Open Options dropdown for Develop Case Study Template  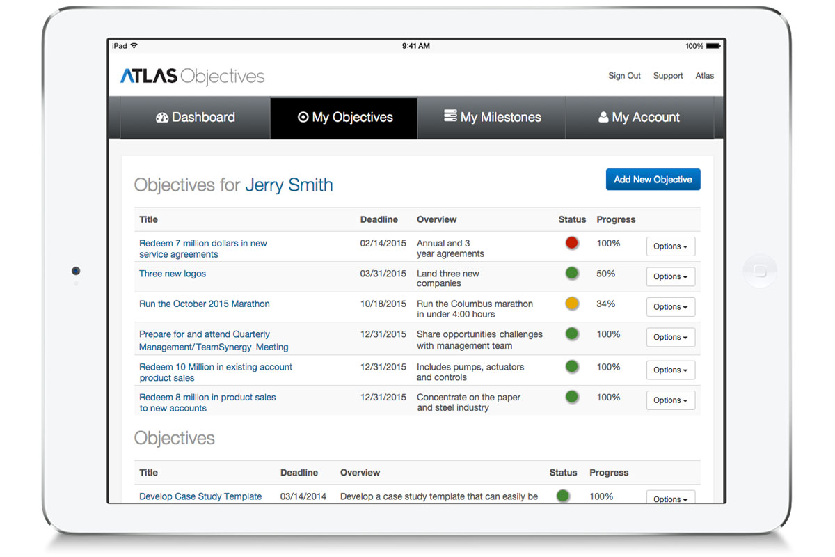pos(670,499)
